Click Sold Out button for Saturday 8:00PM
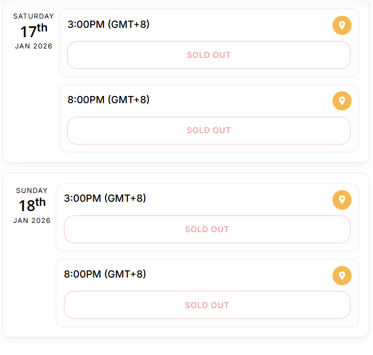This screenshot has height=355, width=373. [209, 131]
